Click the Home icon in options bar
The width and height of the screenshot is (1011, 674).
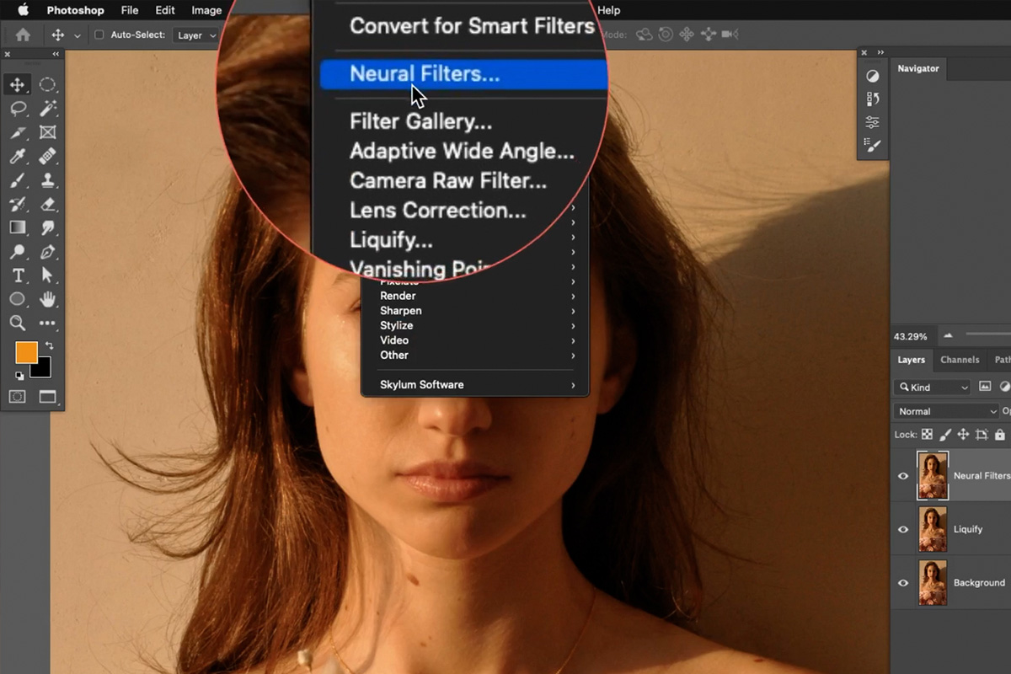point(23,35)
